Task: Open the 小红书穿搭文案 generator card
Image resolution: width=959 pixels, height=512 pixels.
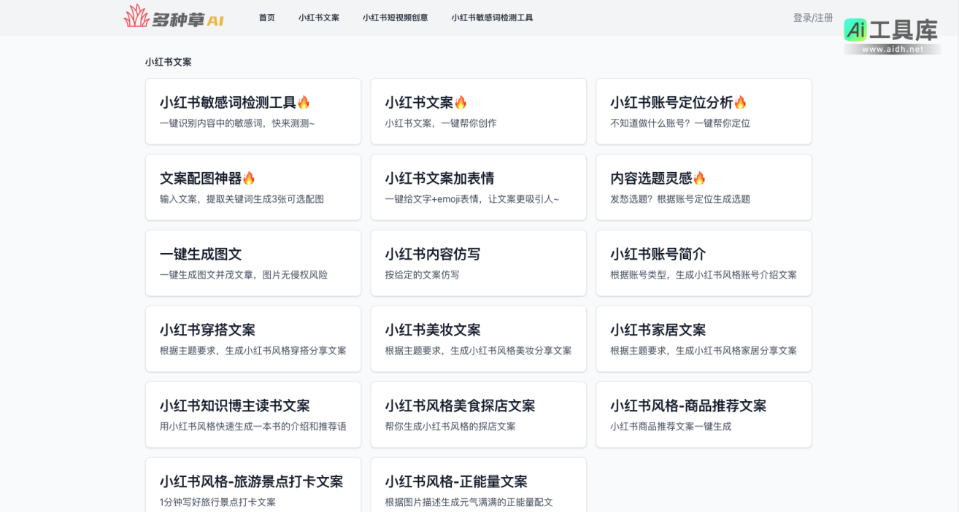Action: pyautogui.click(x=253, y=338)
